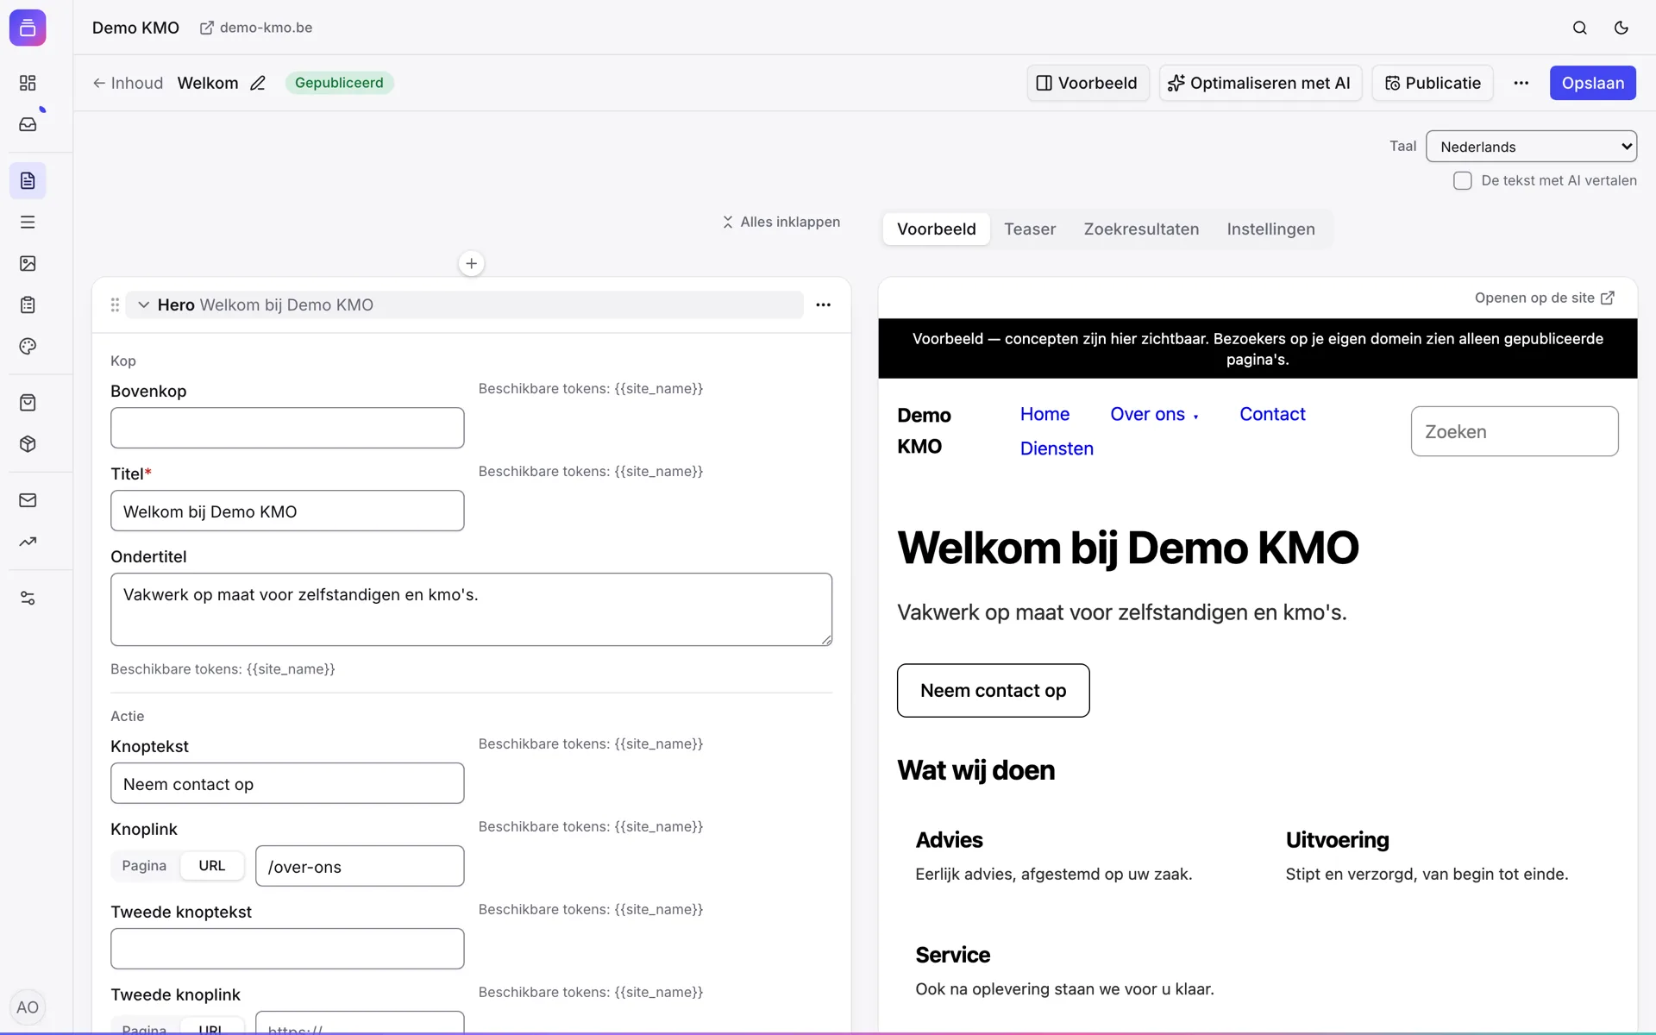
Task: Open the settings sliders icon in sidebar
Action: click(x=28, y=598)
